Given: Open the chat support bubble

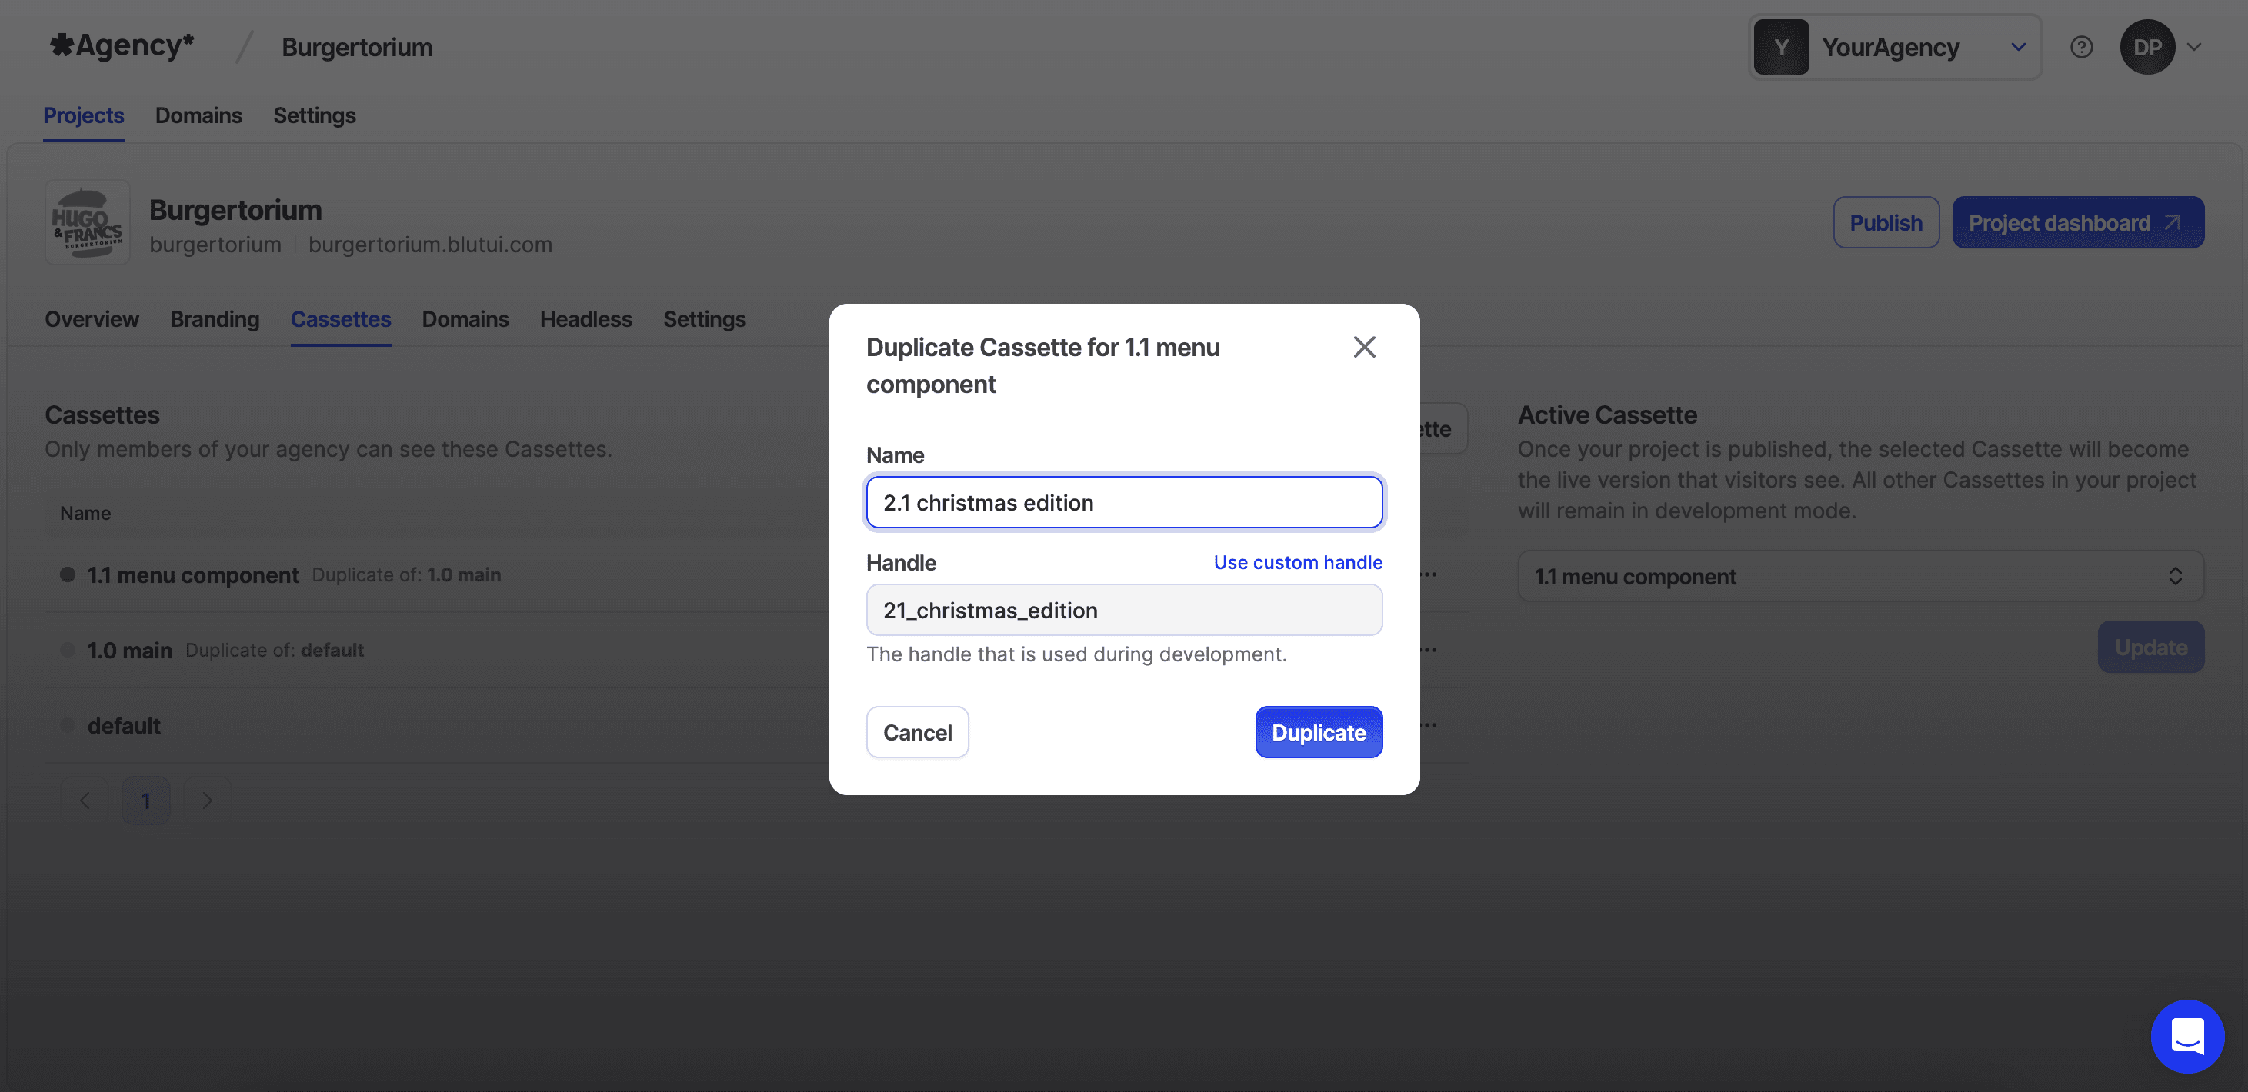Looking at the screenshot, I should coord(2187,1035).
